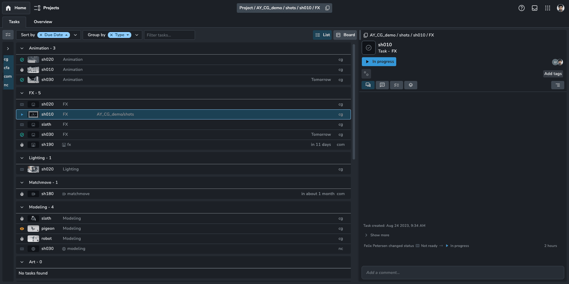Copy the project path in the top breadcrumb

point(327,8)
